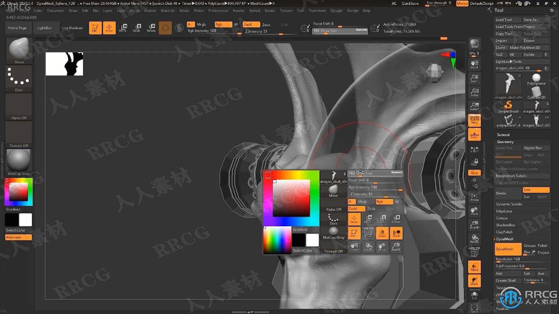This screenshot has width=559, height=314.
Task: Select PolySphere tool thumbnail
Action: pyautogui.click(x=536, y=79)
